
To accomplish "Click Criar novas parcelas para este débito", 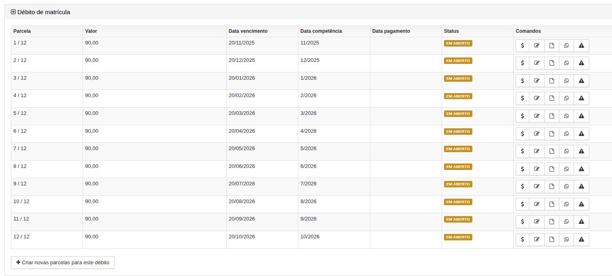I will point(63,263).
